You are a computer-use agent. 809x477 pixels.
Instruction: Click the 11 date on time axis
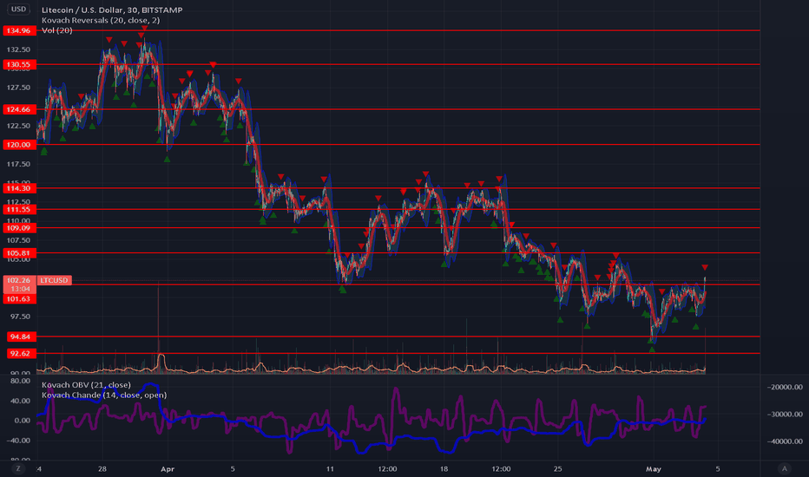(x=330, y=468)
